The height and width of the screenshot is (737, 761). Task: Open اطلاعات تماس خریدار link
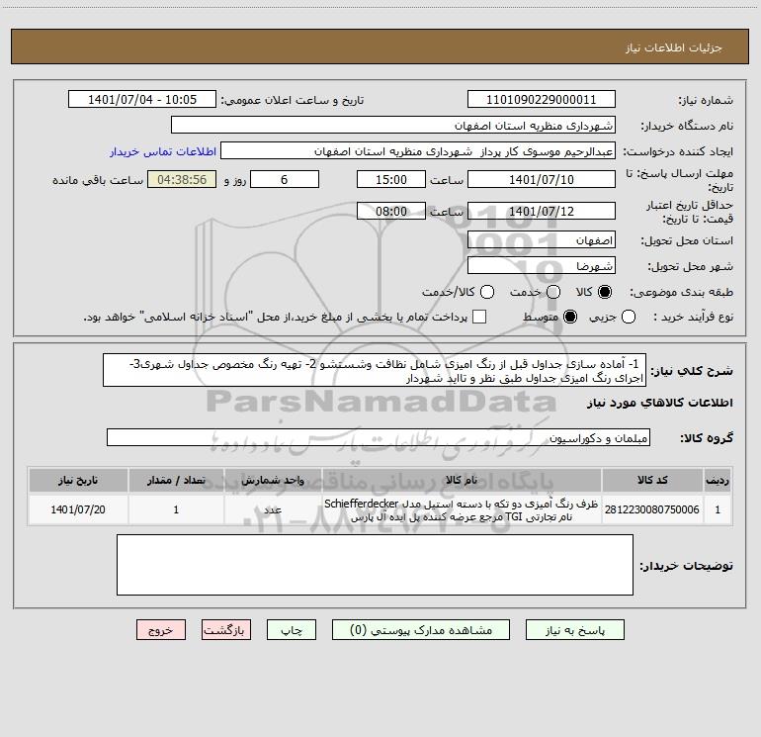point(163,151)
